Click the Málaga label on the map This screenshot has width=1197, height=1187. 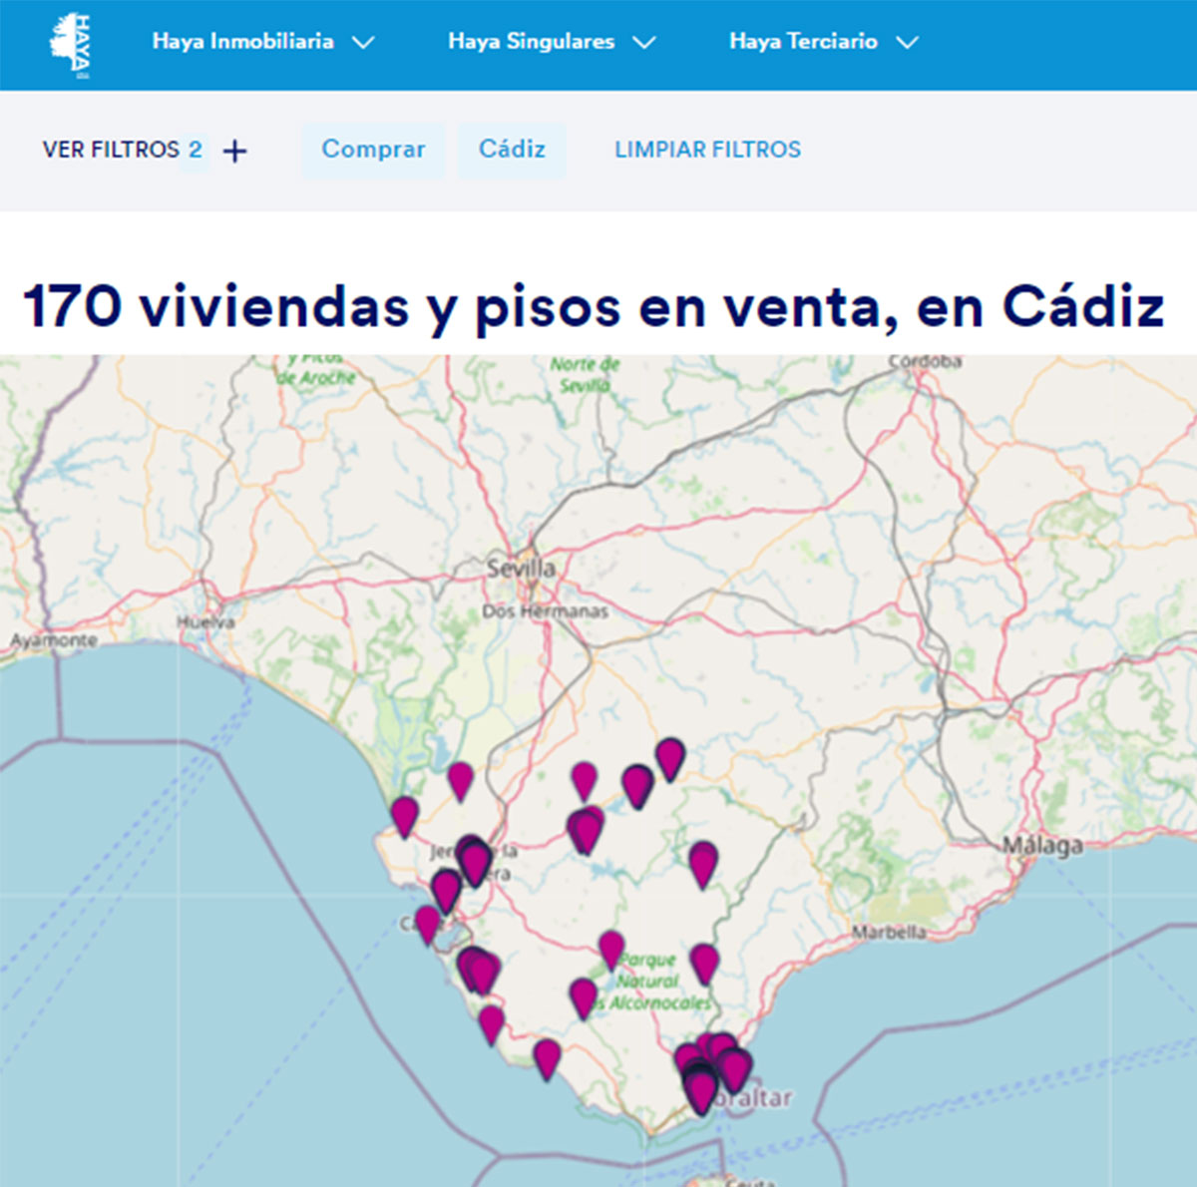coord(1042,846)
